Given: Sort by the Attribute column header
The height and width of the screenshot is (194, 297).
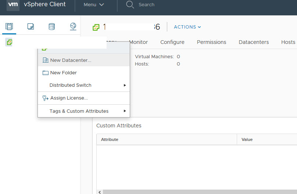Looking at the screenshot, I should coord(110,139).
